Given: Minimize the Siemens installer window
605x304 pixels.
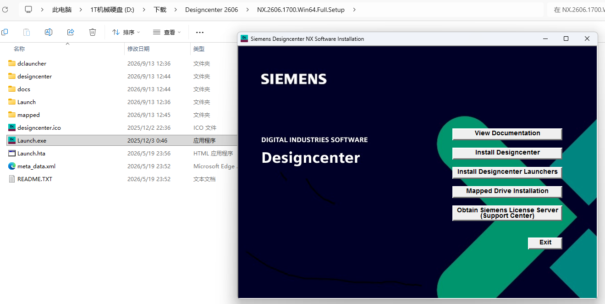Looking at the screenshot, I should (x=545, y=39).
